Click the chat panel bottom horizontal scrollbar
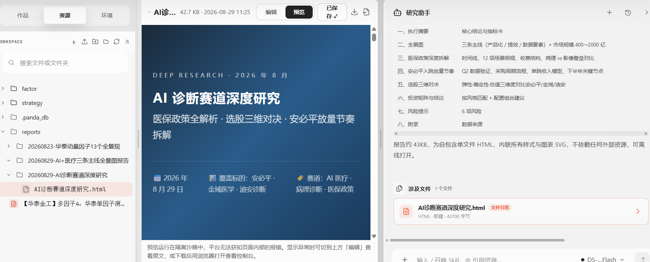 click(x=477, y=240)
